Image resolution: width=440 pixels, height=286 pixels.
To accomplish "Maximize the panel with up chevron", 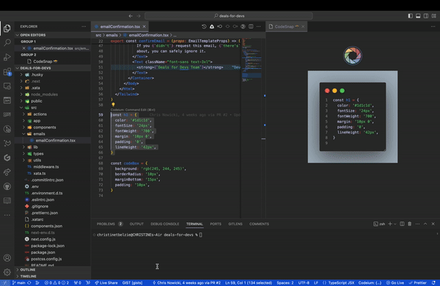I will (x=425, y=224).
